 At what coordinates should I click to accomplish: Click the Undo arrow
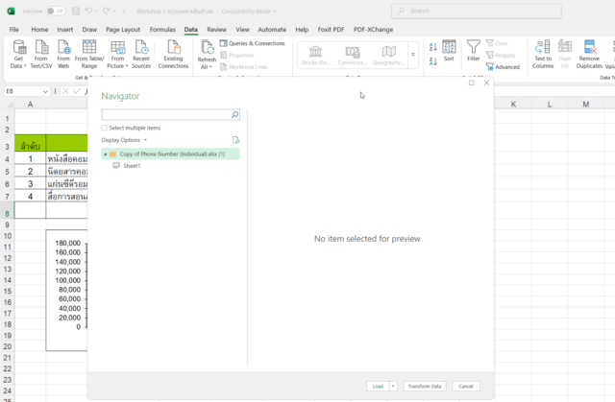tap(88, 11)
